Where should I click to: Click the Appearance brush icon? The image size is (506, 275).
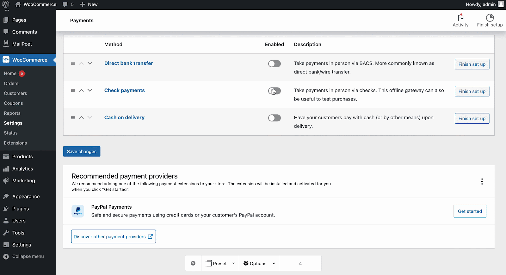(x=6, y=197)
